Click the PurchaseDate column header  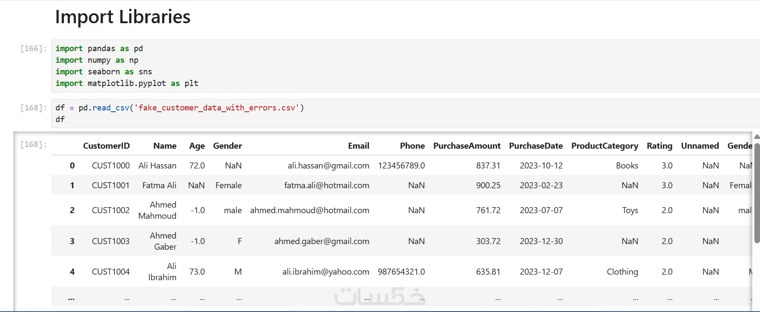(536, 146)
